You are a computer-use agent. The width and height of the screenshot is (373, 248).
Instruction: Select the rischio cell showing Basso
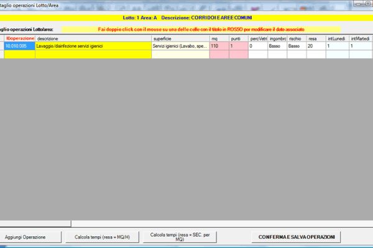296,46
